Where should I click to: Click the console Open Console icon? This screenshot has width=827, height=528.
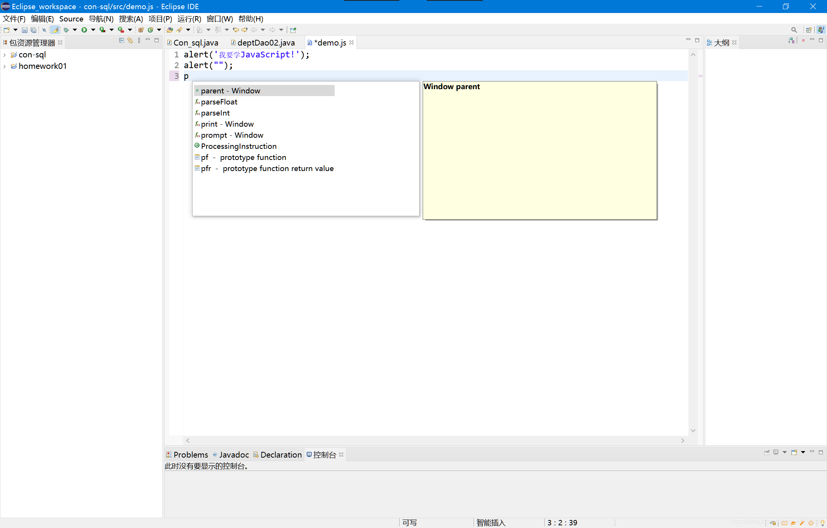tap(794, 452)
